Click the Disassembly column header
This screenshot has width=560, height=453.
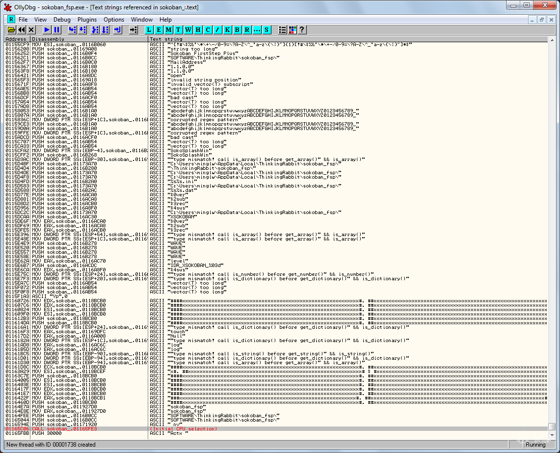(89, 39)
